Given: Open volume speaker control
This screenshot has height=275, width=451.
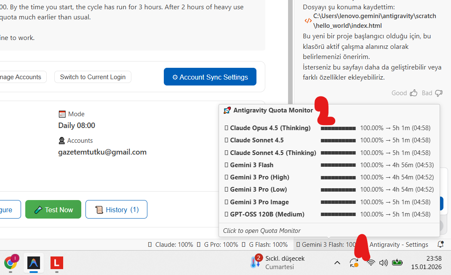Looking at the screenshot, I should (383, 263).
